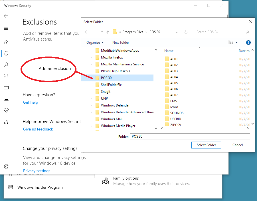
Task: Expand the Windows Defender folder node
Action: click(x=91, y=105)
